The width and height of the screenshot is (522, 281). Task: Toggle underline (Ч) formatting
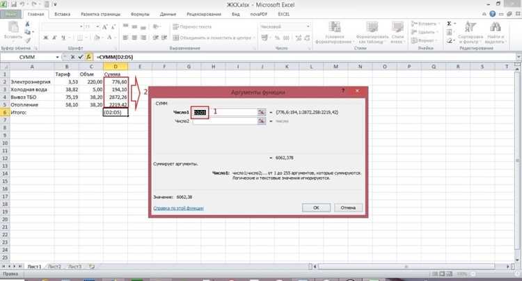(x=63, y=38)
